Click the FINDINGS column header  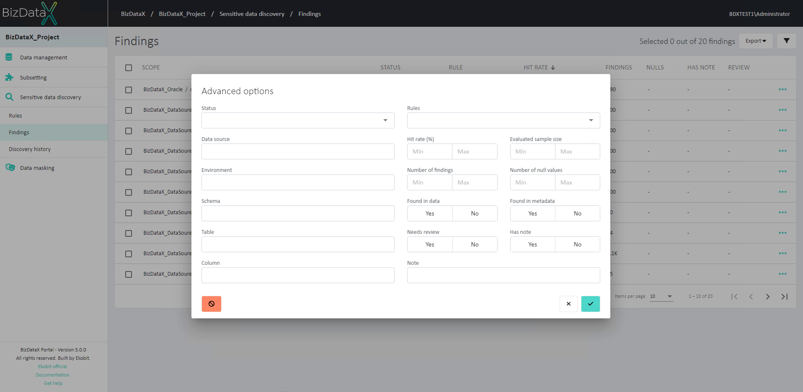[619, 67]
